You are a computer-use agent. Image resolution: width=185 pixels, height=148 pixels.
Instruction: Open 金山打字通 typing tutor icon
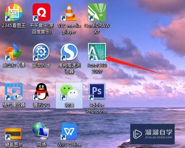pyautogui.click(x=14, y=52)
